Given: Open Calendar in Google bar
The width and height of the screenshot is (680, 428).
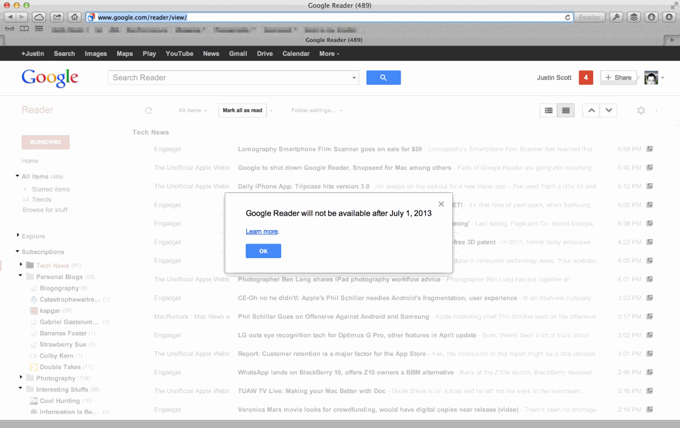Looking at the screenshot, I should (296, 53).
